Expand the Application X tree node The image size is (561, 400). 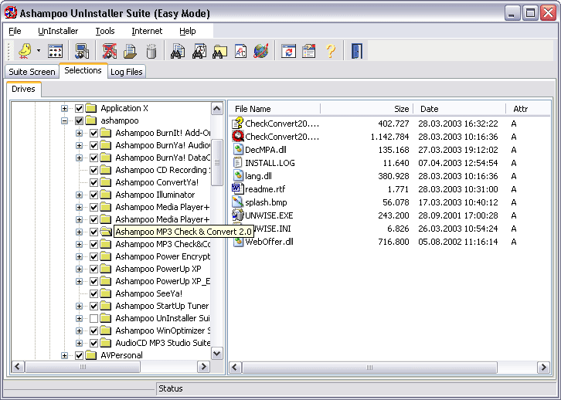coord(64,108)
